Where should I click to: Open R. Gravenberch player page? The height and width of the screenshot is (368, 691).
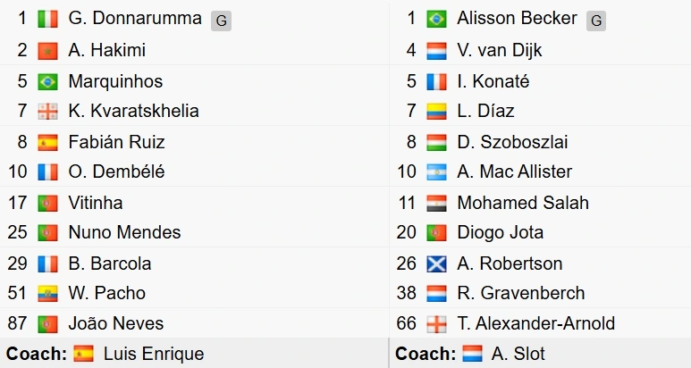[x=521, y=293]
